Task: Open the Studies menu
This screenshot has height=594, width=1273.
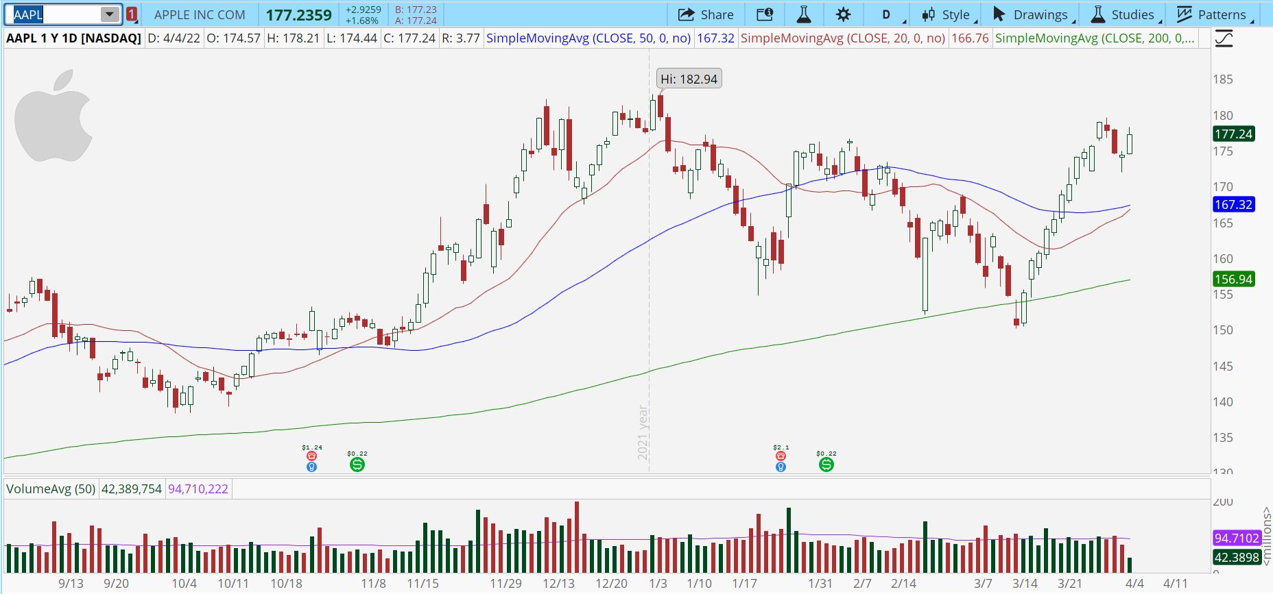Action: pos(1125,14)
